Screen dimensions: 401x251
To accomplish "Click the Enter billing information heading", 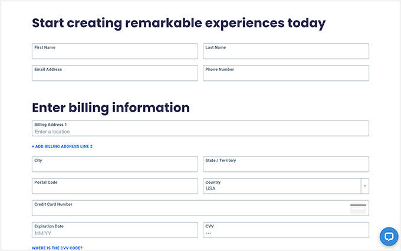I will point(111,107).
